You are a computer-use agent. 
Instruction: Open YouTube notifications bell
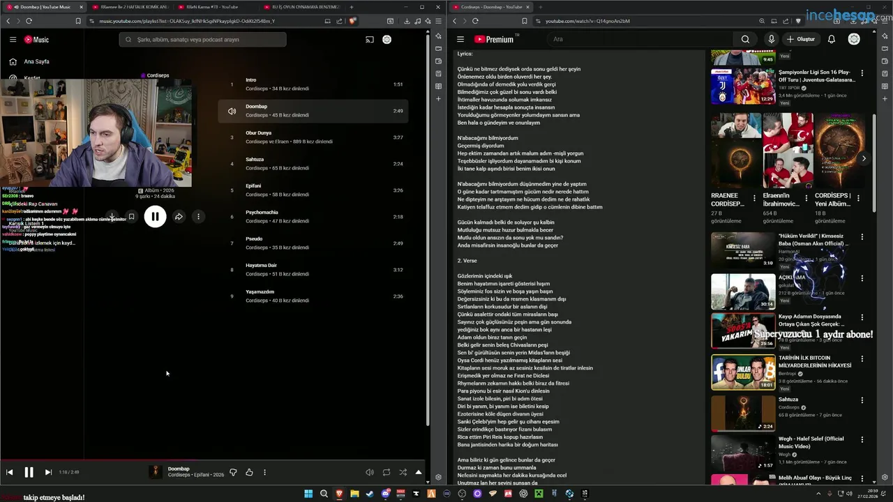(x=832, y=39)
